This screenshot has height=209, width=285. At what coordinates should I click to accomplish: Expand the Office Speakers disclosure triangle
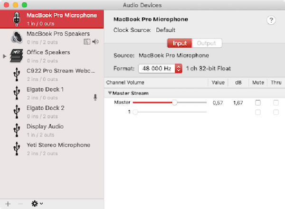pyautogui.click(x=5, y=56)
